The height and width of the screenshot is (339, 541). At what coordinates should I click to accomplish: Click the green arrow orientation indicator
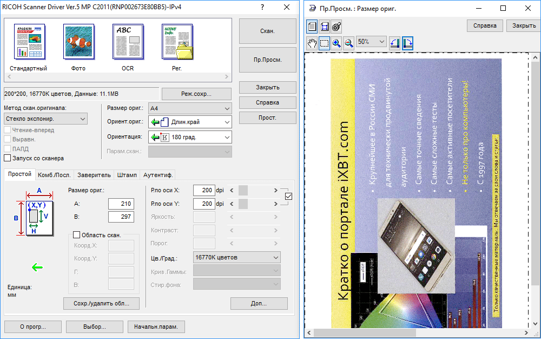click(x=37, y=267)
